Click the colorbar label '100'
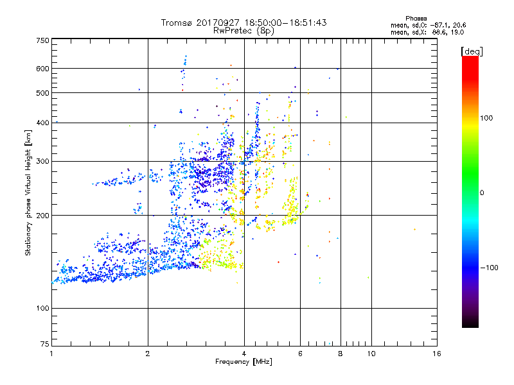This screenshot has width=514, height=385. 486,118
